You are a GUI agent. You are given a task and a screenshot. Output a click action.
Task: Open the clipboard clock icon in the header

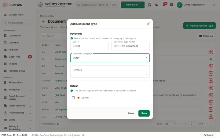149,5
